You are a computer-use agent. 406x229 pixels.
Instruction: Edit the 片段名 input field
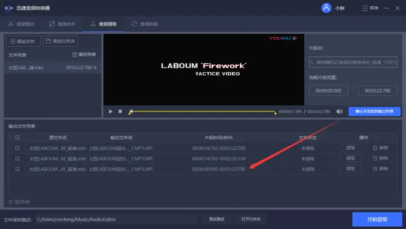tap(353, 62)
